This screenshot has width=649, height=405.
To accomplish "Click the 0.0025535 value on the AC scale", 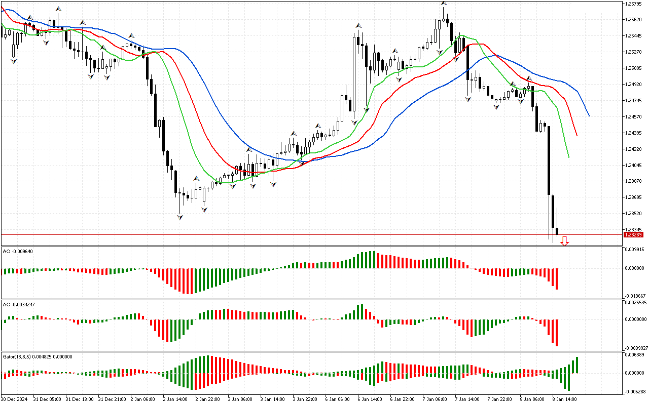I will click(636, 303).
